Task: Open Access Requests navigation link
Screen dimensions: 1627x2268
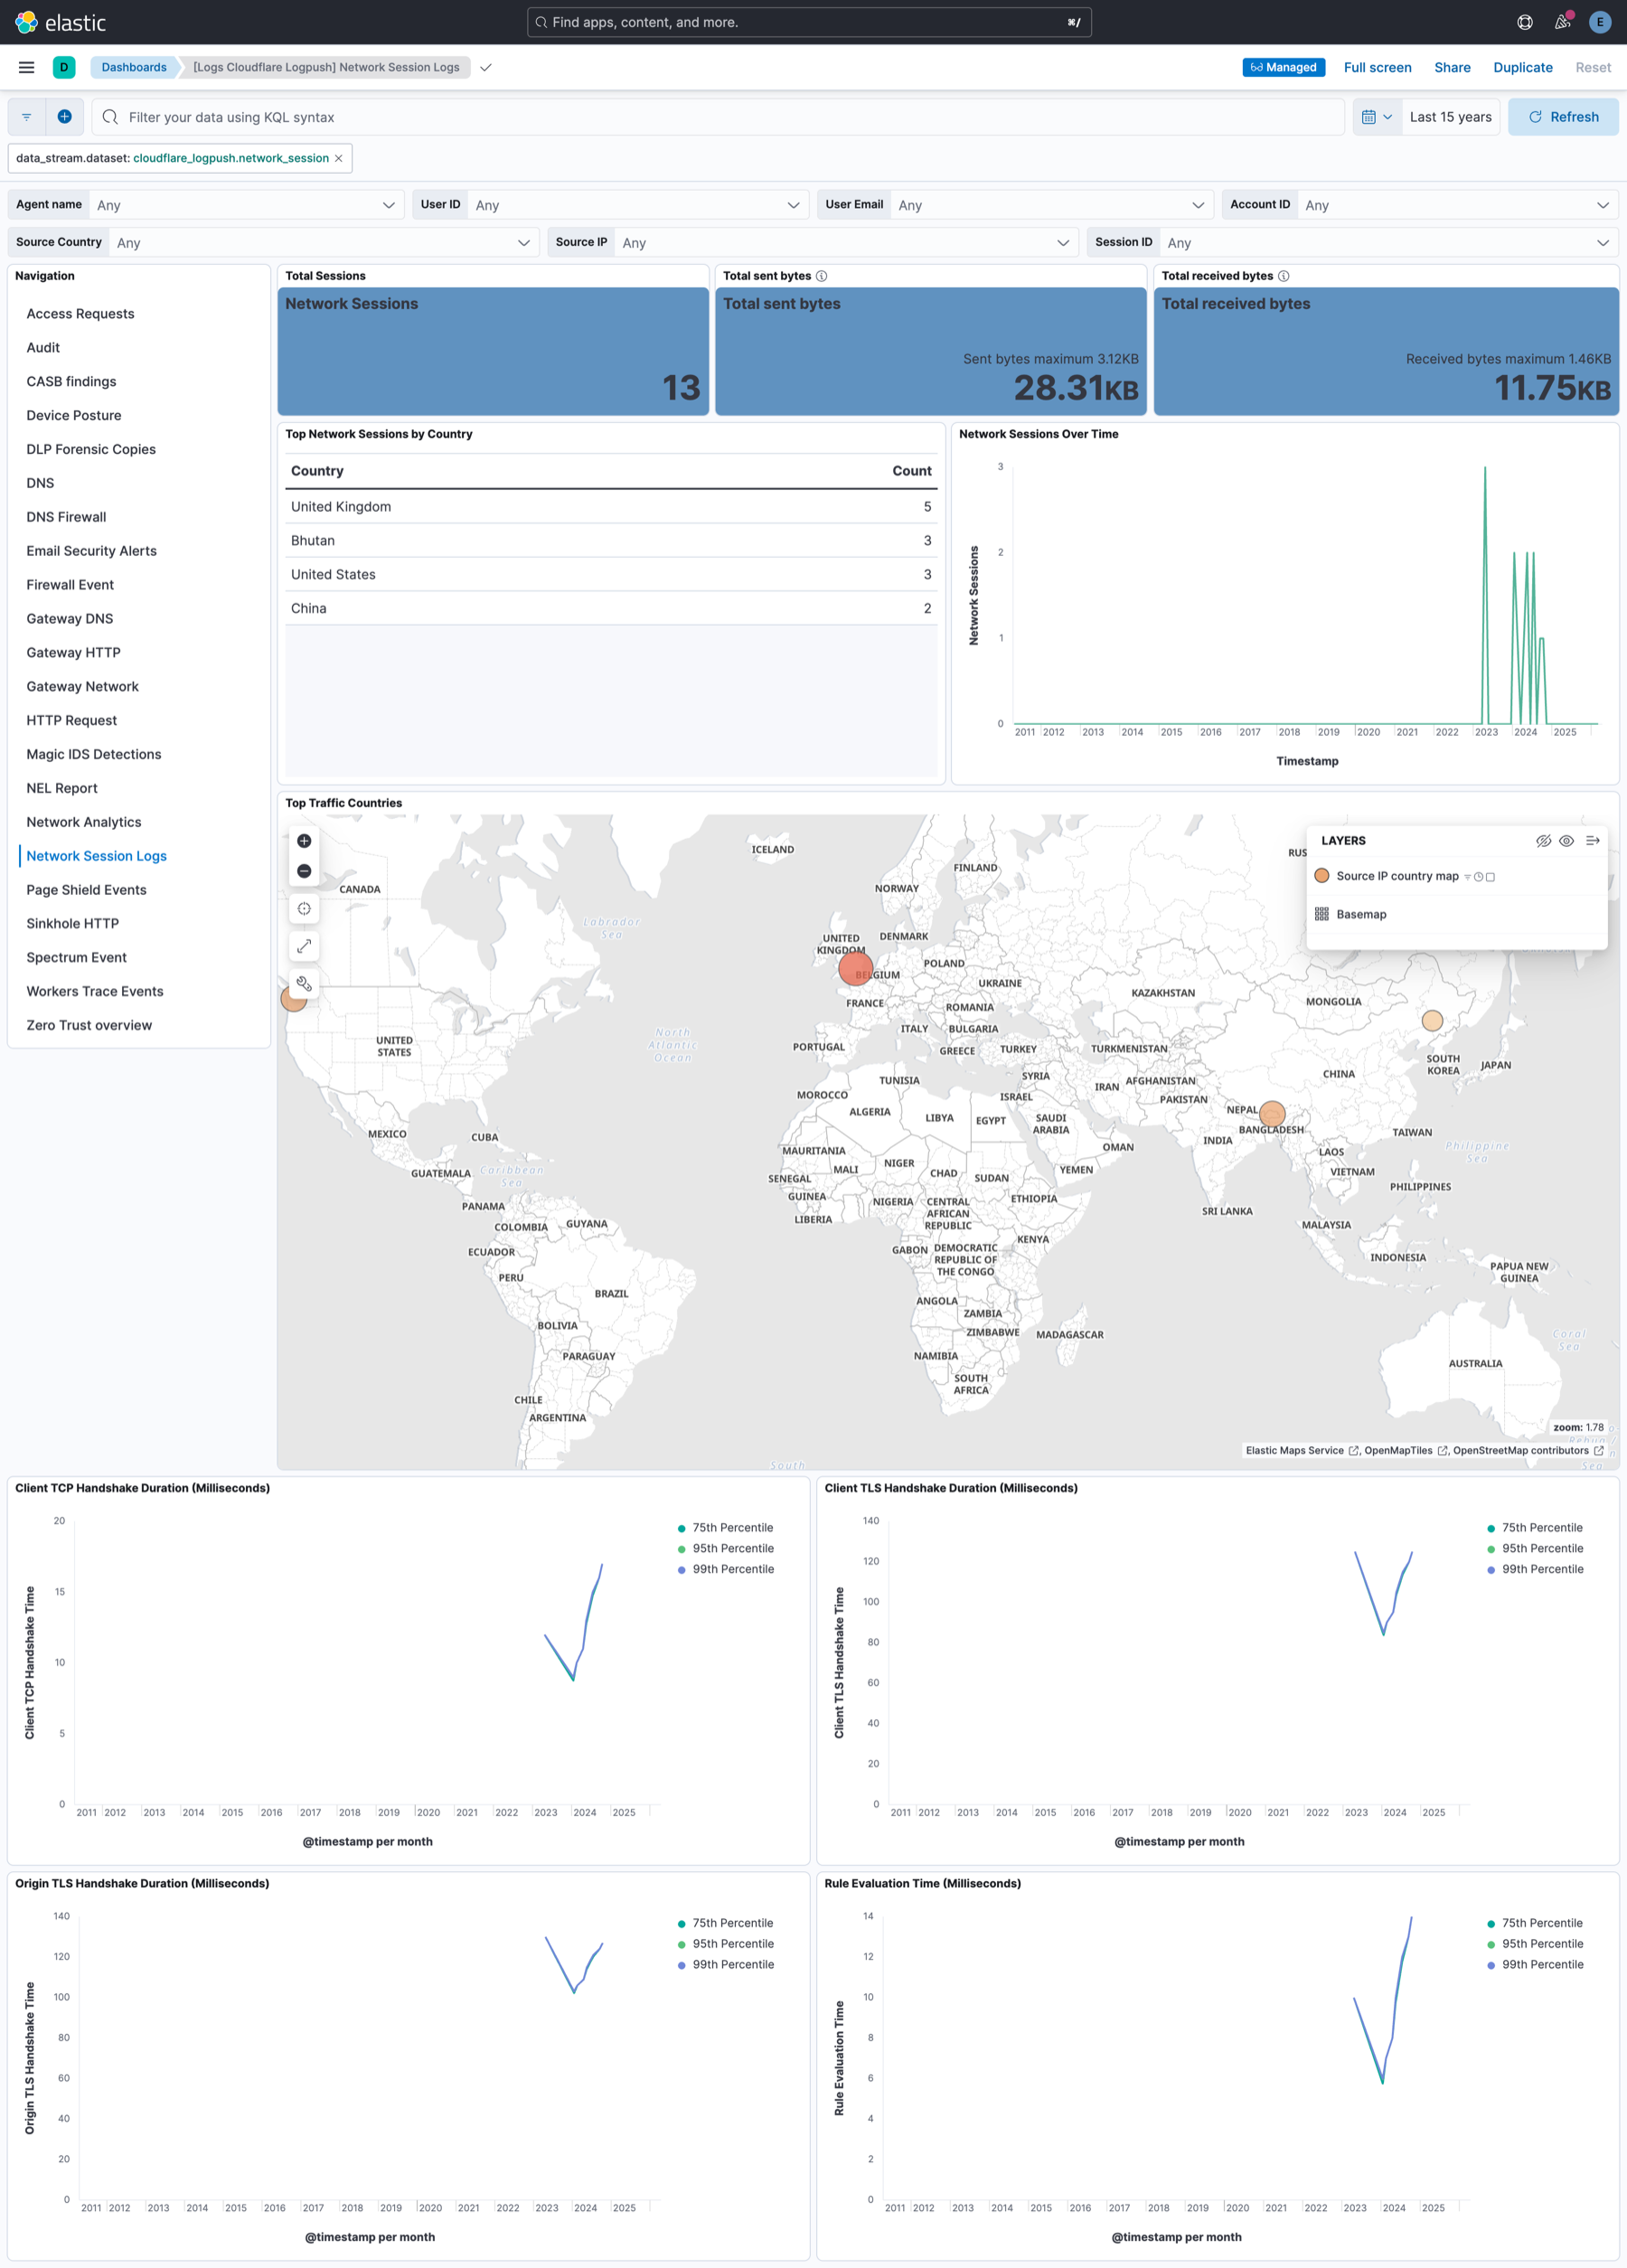Action: [x=80, y=313]
